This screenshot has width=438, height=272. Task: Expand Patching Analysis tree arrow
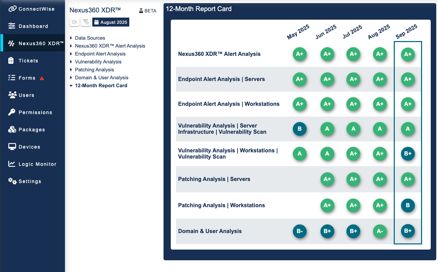[71, 70]
